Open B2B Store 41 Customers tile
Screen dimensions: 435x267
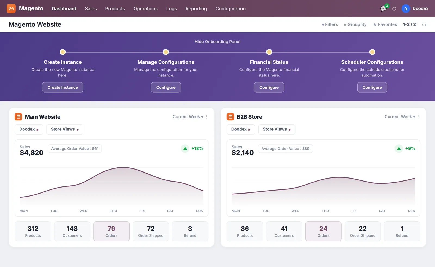(x=284, y=231)
